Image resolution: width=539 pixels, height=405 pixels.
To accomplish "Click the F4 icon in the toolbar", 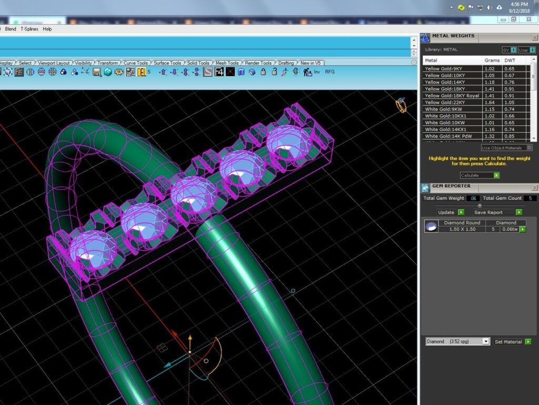I will tap(219, 72).
